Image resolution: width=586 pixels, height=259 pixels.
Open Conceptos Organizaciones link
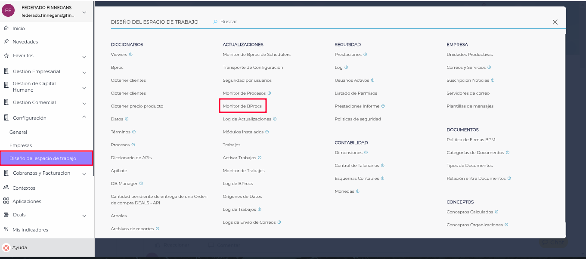(x=474, y=225)
